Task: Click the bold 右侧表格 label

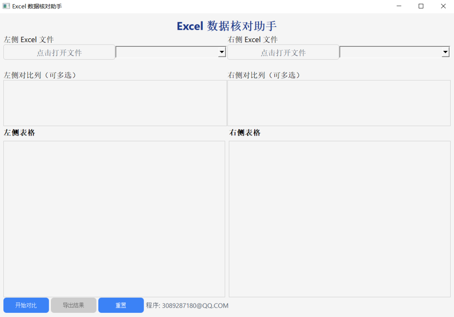Action: click(x=245, y=132)
